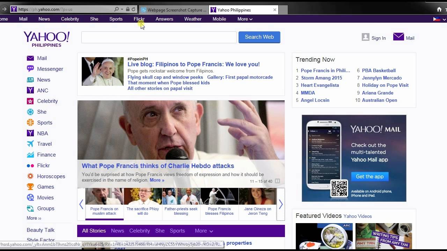Click the browser home icon

coord(439,9)
